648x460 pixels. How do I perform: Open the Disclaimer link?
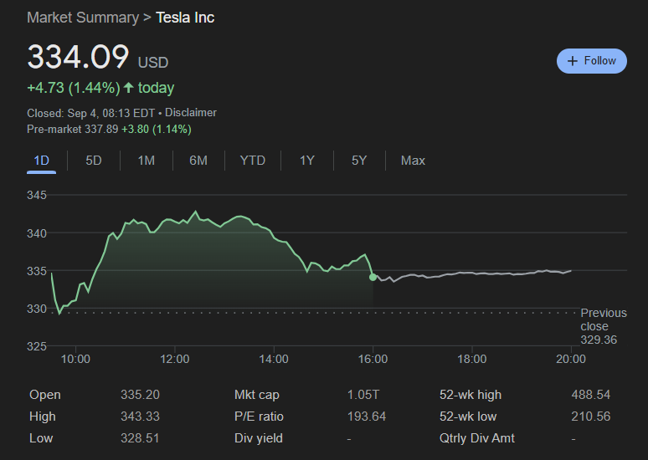[x=191, y=112]
